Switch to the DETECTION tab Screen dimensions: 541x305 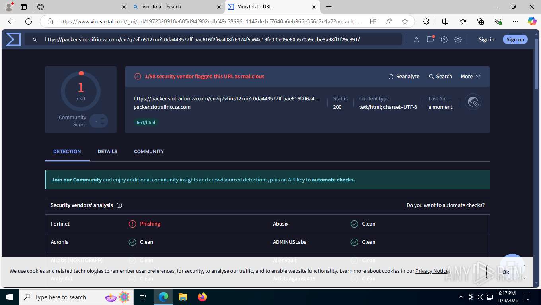pyautogui.click(x=67, y=151)
